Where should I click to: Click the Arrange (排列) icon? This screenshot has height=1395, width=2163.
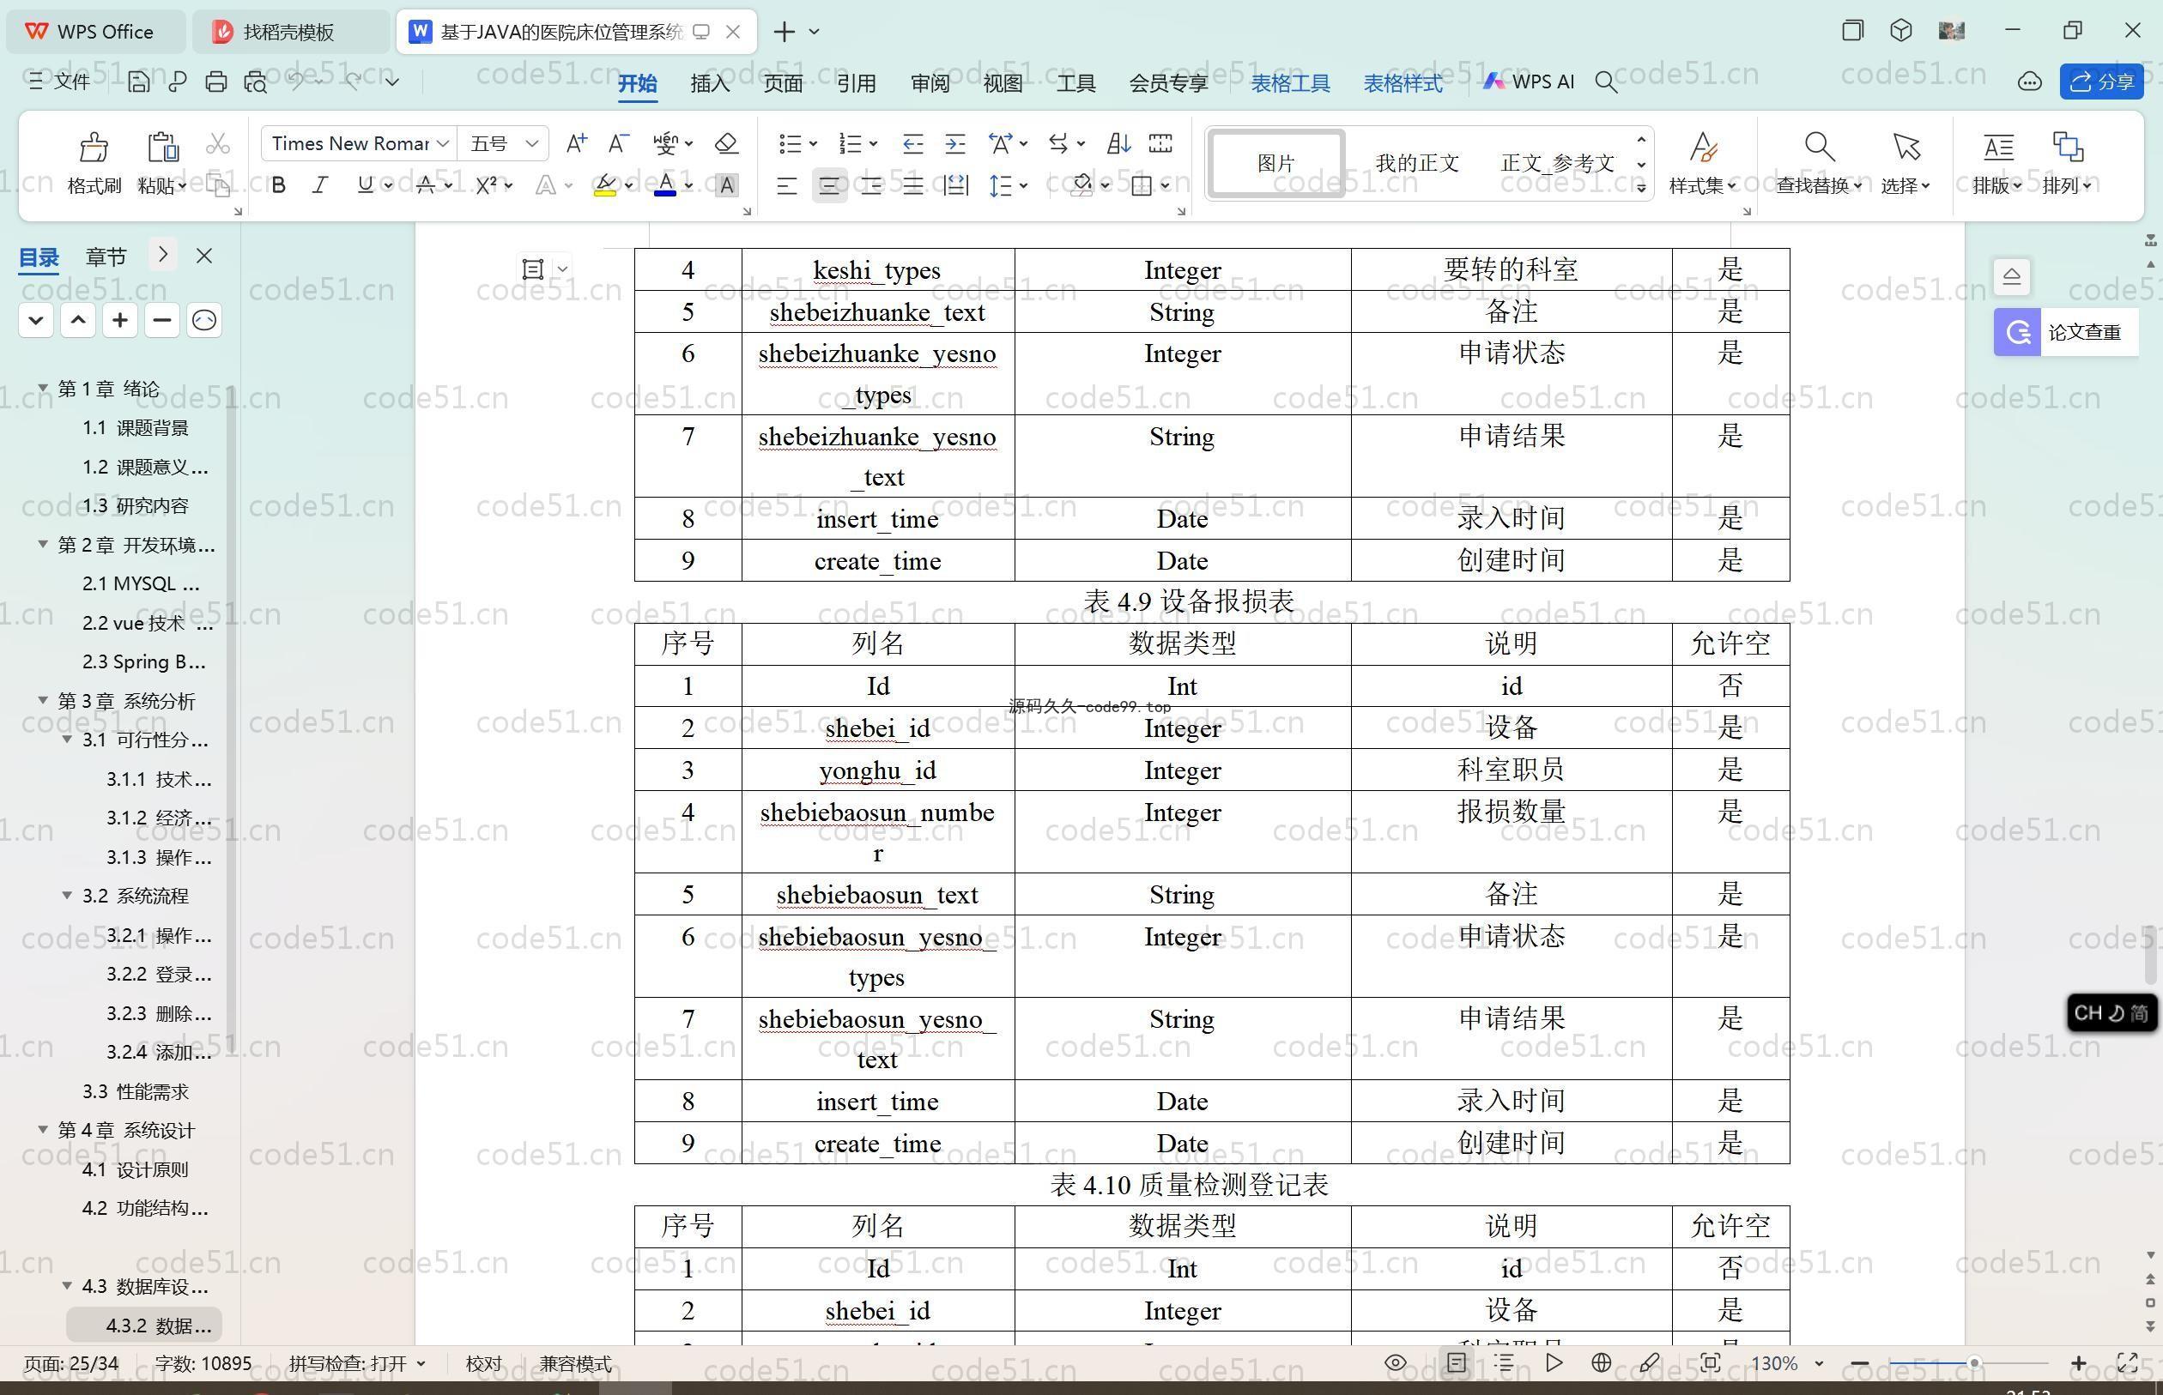2067,147
